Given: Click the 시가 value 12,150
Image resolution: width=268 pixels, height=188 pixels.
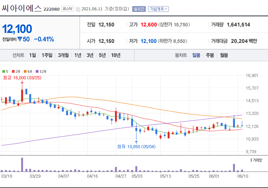Looking at the screenshot, I should point(106,41).
